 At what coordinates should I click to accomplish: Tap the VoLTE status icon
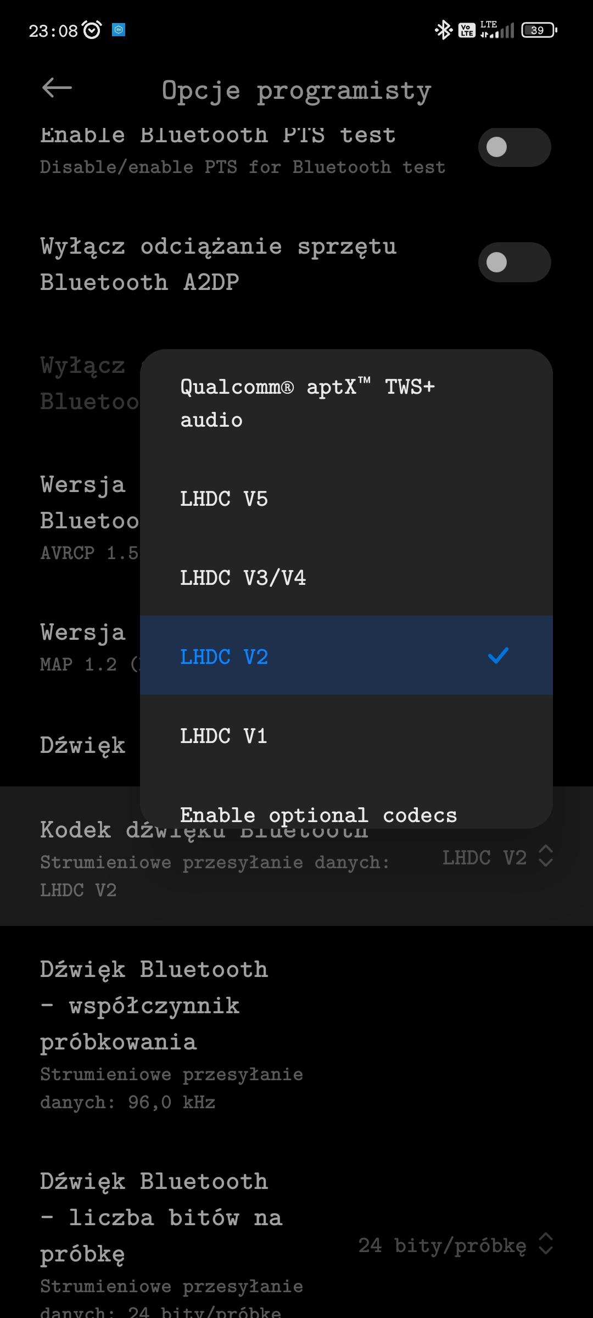pyautogui.click(x=466, y=30)
